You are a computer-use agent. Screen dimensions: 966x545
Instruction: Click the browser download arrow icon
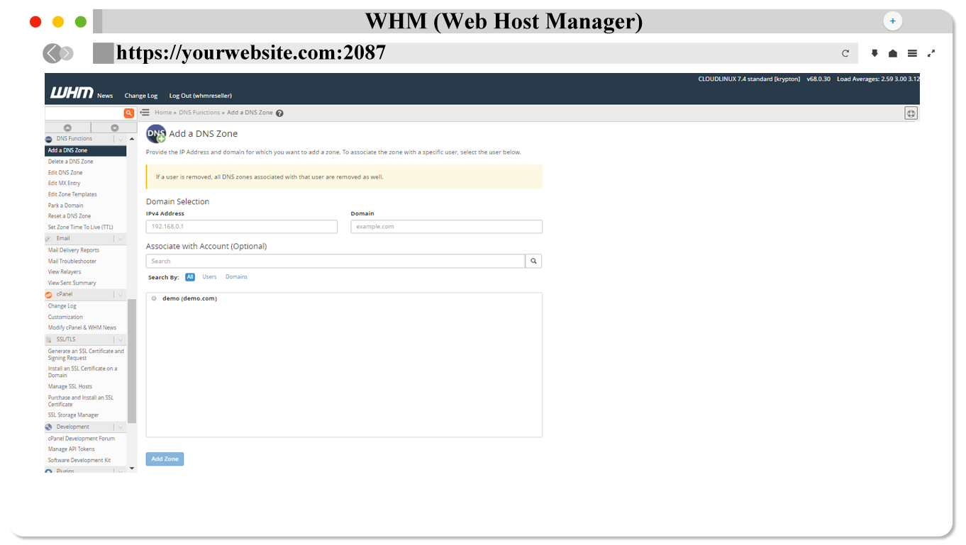click(x=875, y=53)
